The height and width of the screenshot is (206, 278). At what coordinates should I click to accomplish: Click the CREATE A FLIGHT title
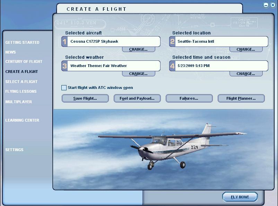pyautogui.click(x=96, y=9)
